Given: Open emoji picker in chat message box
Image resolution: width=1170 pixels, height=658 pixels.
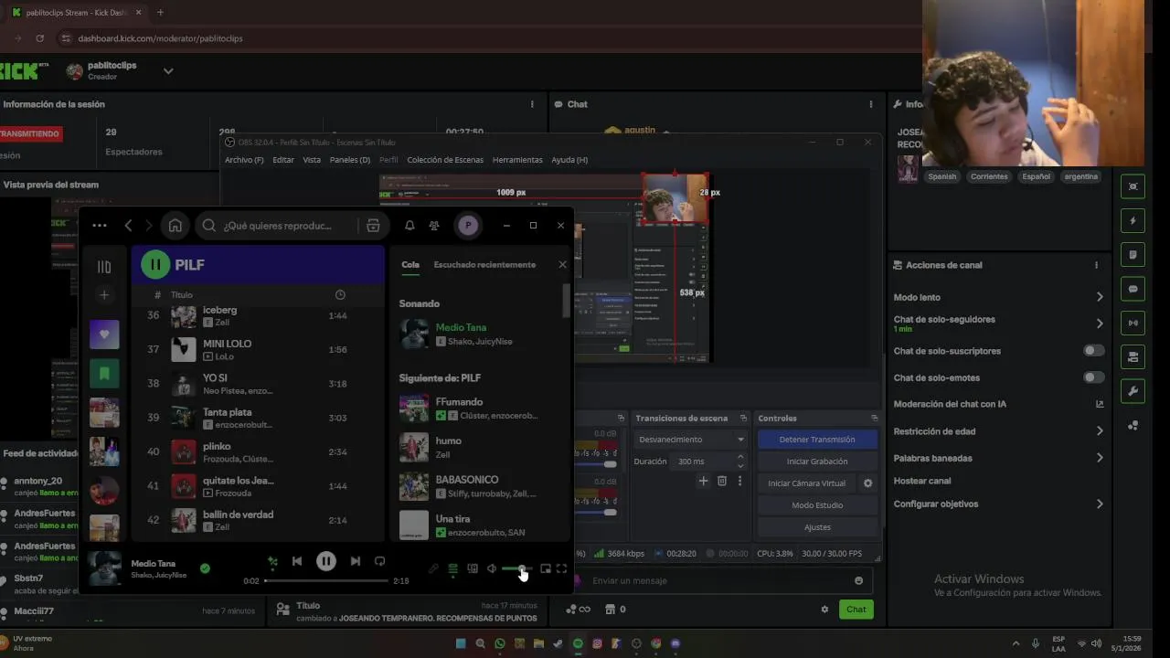Looking at the screenshot, I should tap(858, 580).
